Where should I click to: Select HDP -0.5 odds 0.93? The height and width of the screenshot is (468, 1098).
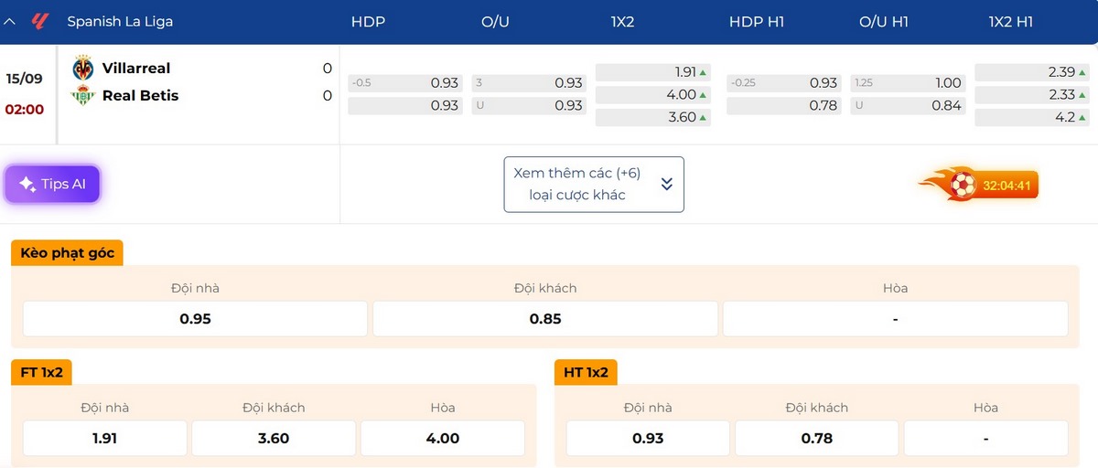pos(405,82)
